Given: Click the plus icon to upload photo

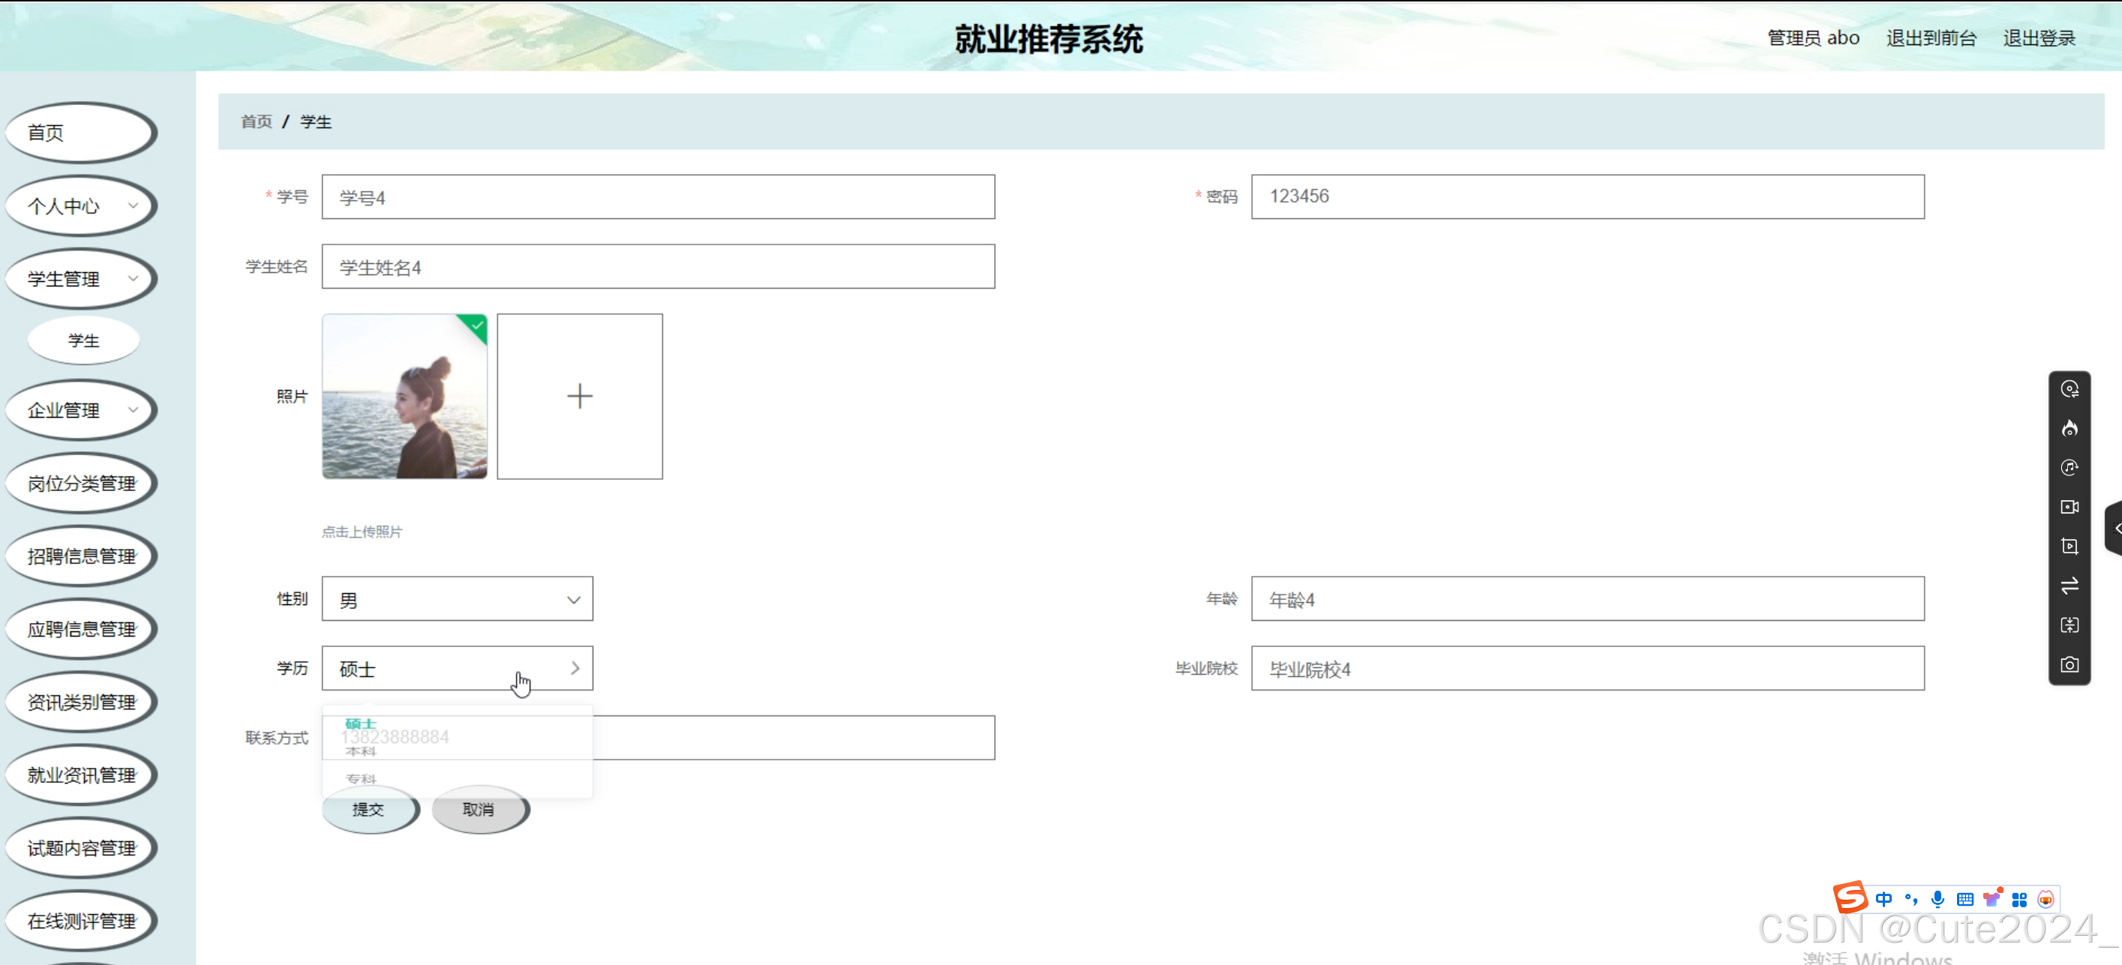Looking at the screenshot, I should (579, 396).
